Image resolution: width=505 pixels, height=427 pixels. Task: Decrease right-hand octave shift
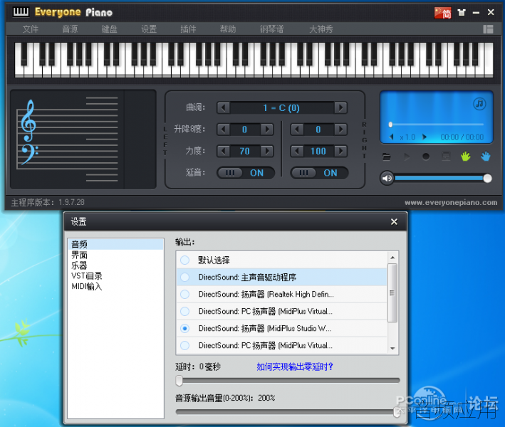click(x=297, y=130)
